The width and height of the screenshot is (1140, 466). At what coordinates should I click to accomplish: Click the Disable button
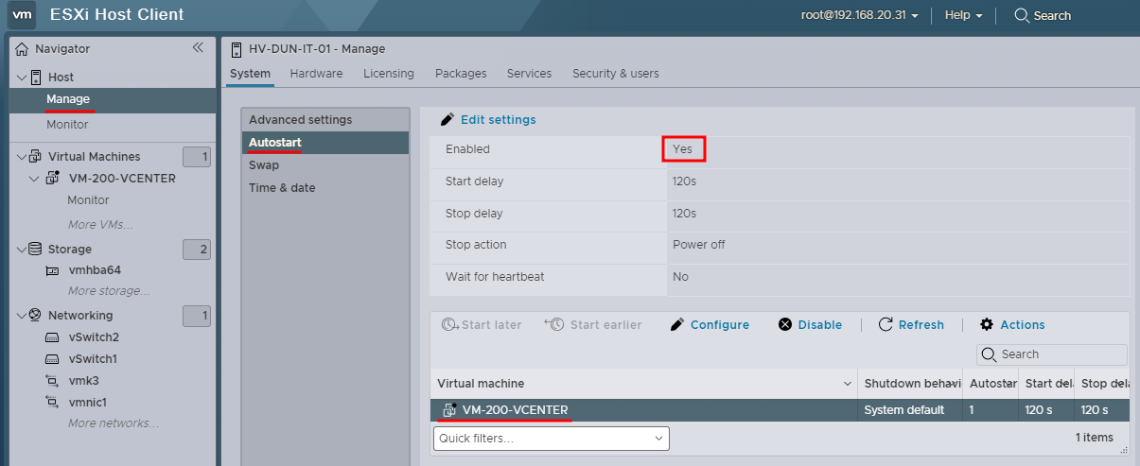tap(810, 325)
